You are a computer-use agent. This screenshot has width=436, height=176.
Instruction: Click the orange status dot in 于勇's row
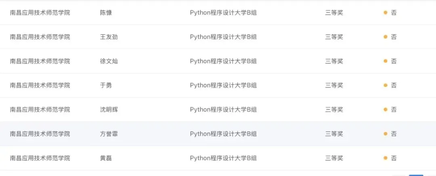click(x=386, y=85)
